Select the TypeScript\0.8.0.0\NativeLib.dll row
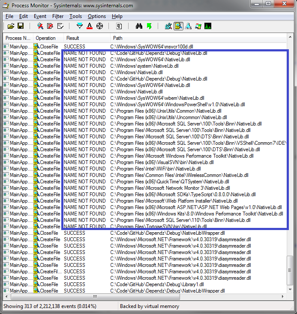Image resolution: width=297 pixels, height=314 pixels. [x=144, y=194]
